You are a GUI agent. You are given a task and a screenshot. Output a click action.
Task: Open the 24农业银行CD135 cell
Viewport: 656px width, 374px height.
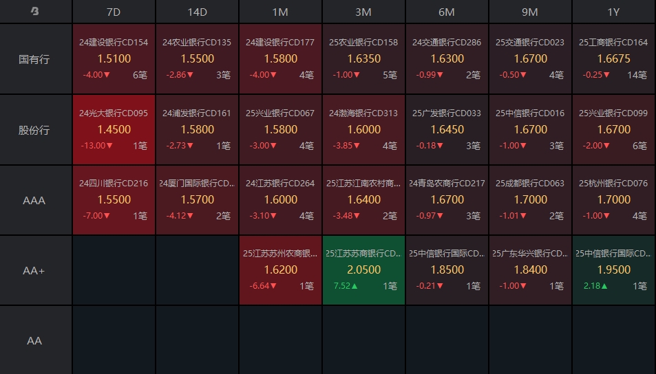tap(197, 58)
